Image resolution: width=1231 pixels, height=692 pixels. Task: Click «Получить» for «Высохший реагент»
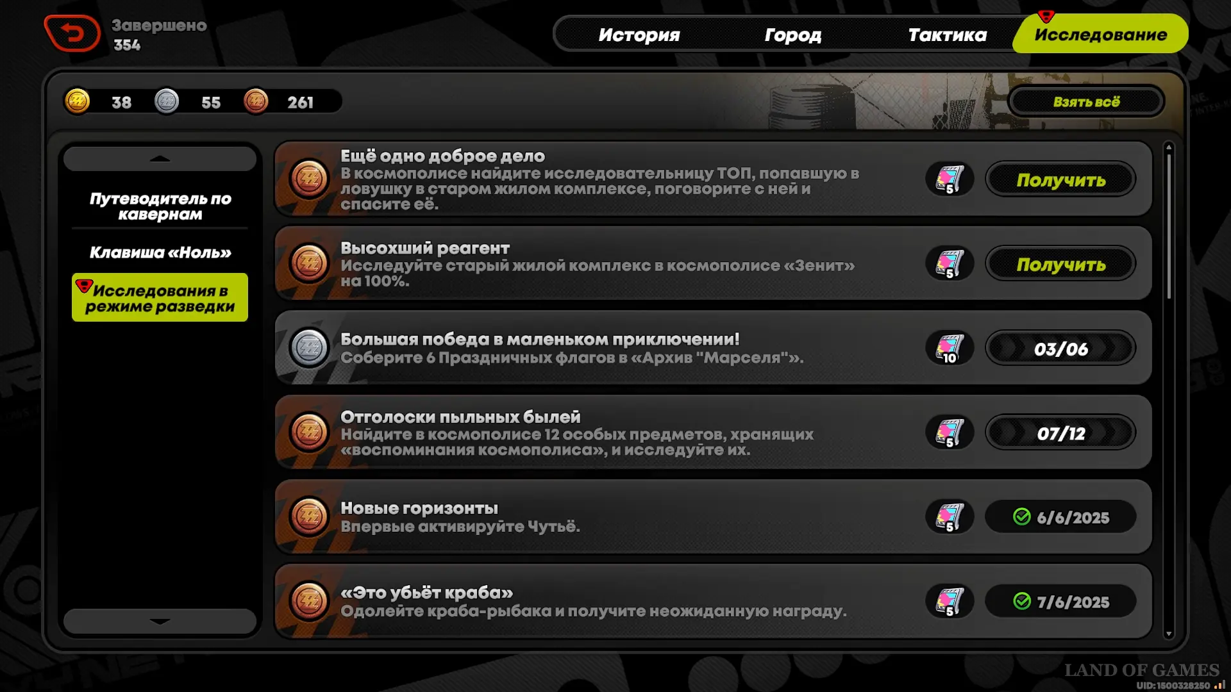coord(1060,264)
